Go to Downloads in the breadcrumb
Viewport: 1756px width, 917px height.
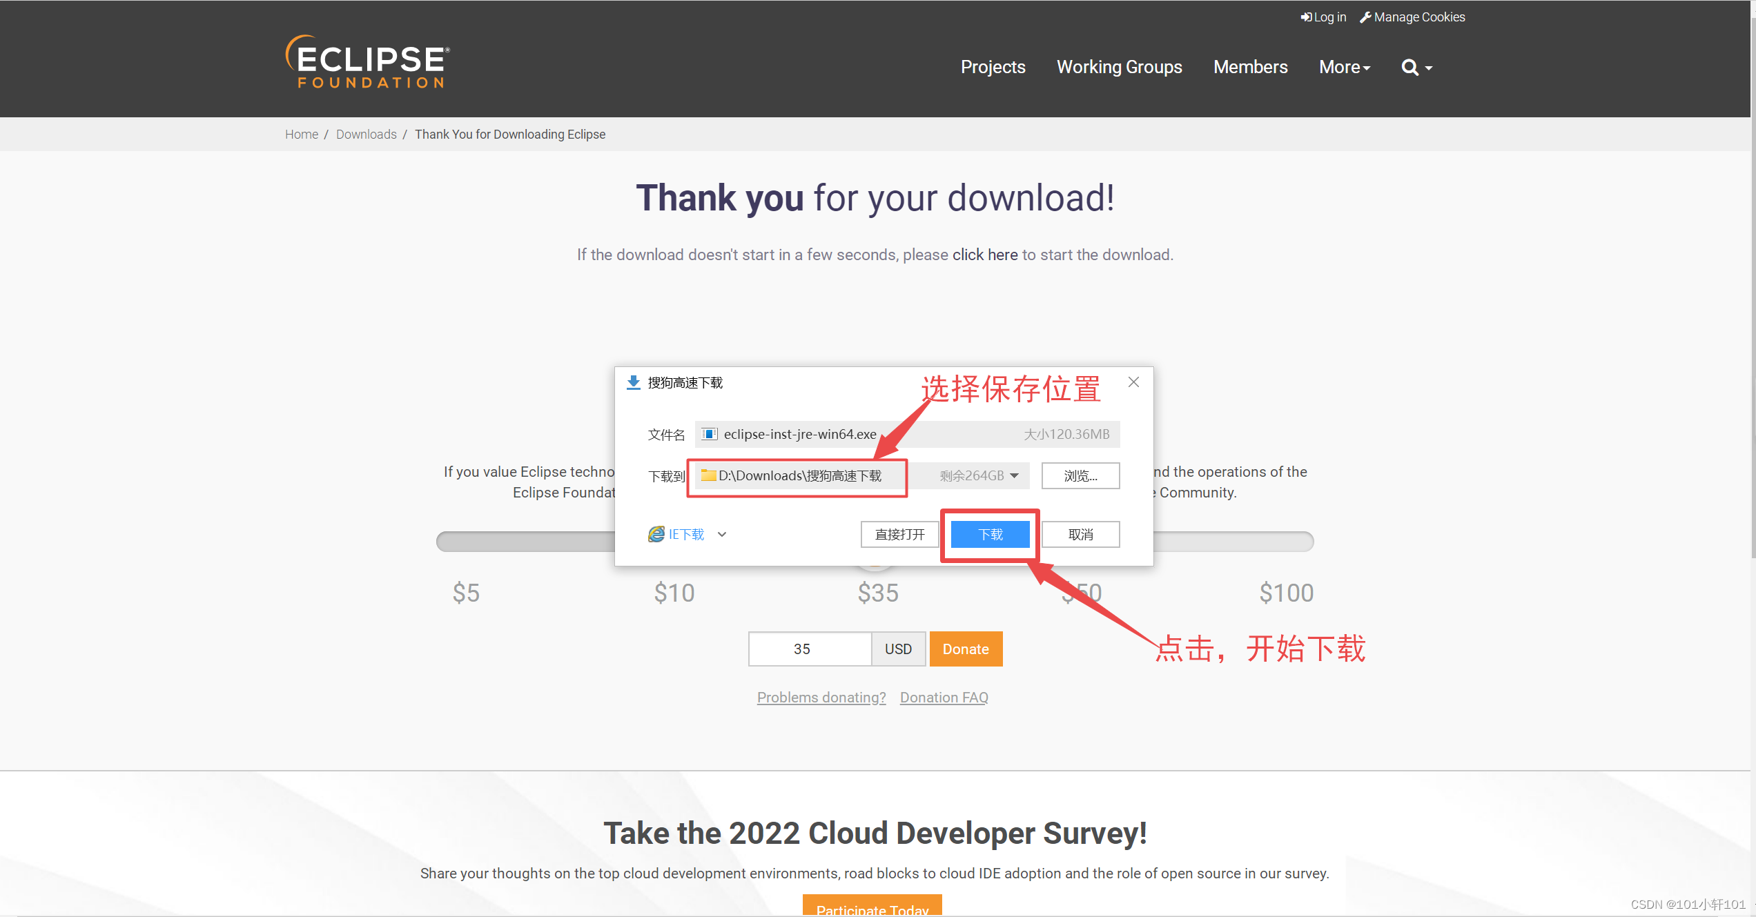coord(366,135)
